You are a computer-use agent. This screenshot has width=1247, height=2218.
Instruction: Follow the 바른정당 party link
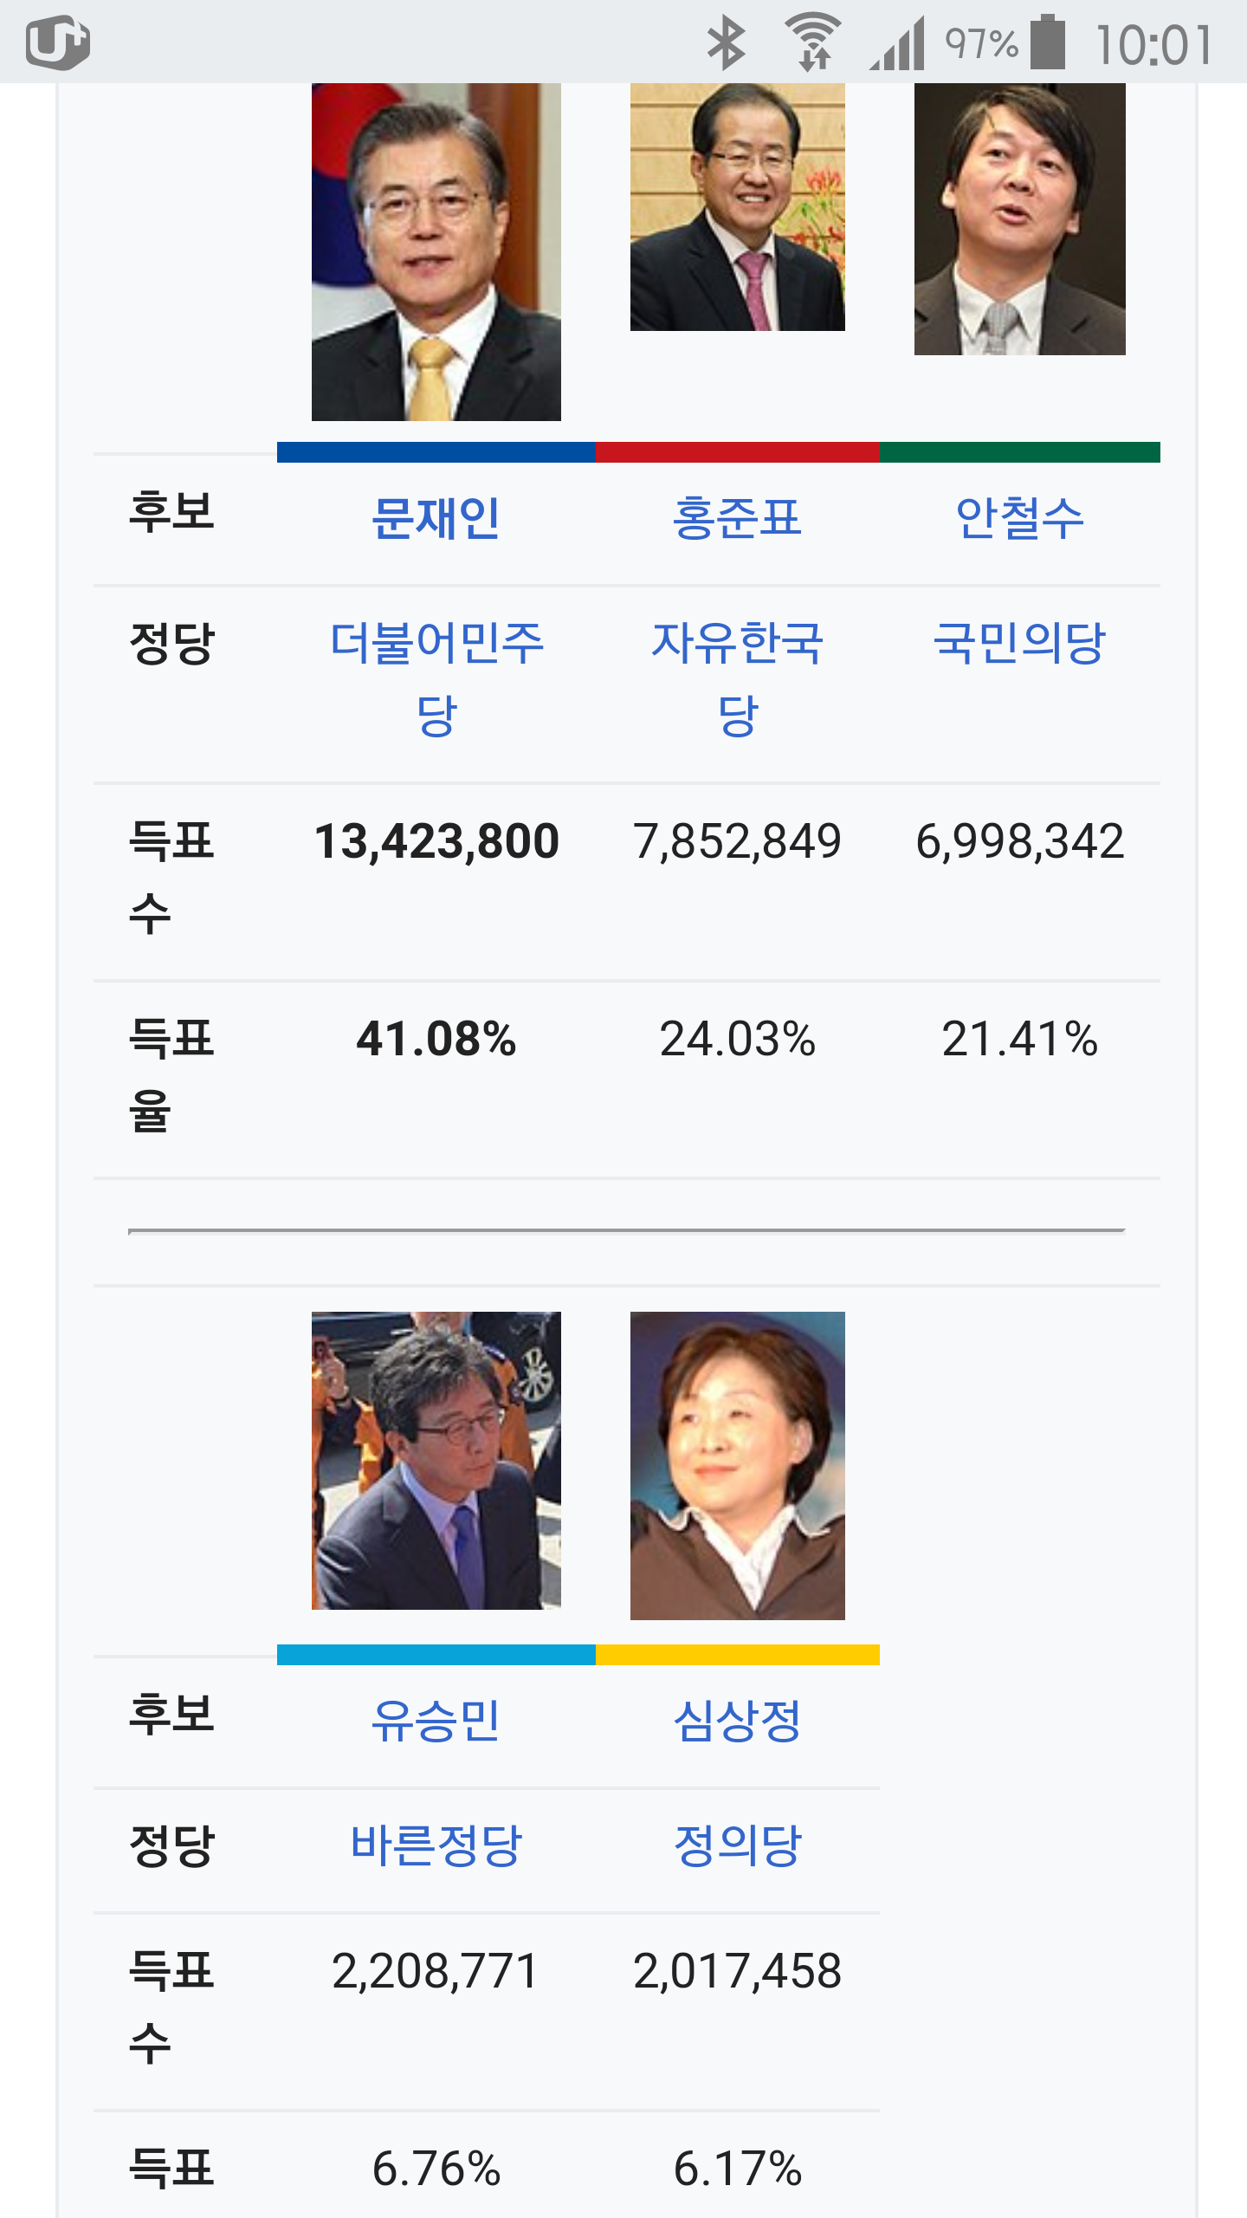pyautogui.click(x=436, y=1845)
